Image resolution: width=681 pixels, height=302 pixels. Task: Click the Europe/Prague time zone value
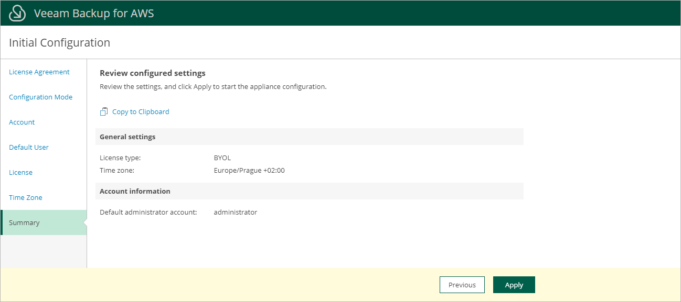tap(249, 170)
